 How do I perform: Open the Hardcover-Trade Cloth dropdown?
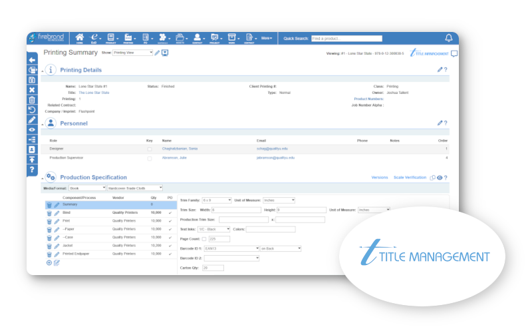[135, 188]
